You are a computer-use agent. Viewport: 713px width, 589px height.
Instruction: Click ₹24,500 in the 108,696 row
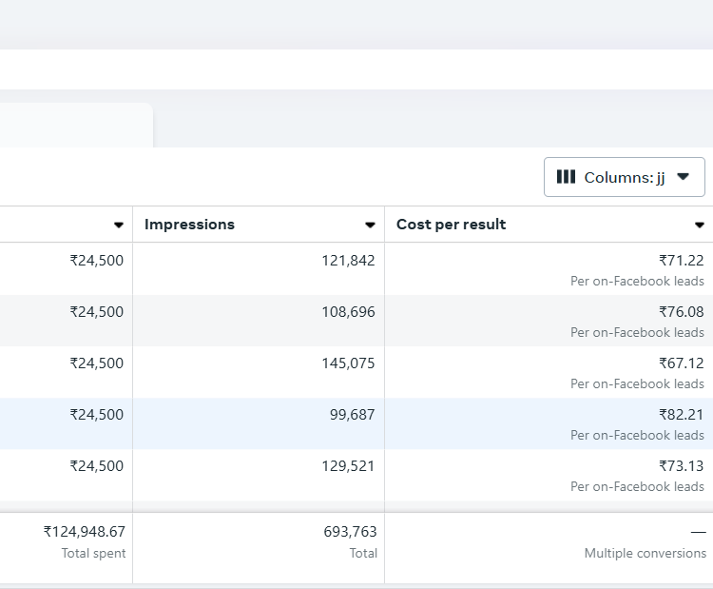(x=96, y=312)
